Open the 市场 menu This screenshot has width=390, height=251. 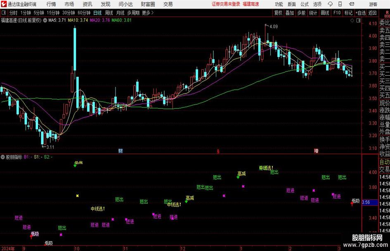[69, 4]
